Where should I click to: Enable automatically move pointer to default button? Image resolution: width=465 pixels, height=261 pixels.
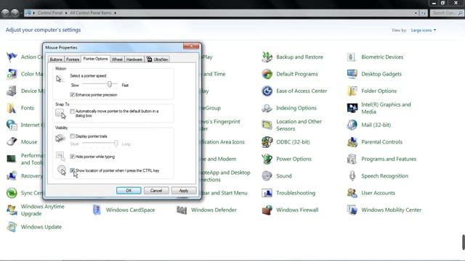point(72,111)
